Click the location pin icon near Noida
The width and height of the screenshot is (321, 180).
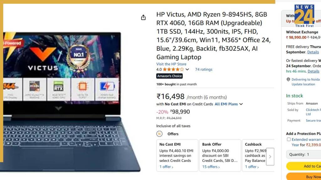288,79
